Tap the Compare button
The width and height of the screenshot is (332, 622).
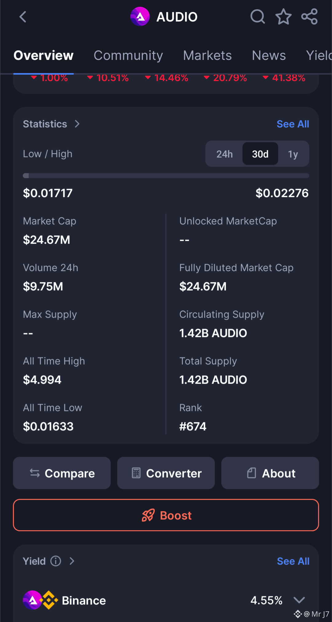(62, 473)
